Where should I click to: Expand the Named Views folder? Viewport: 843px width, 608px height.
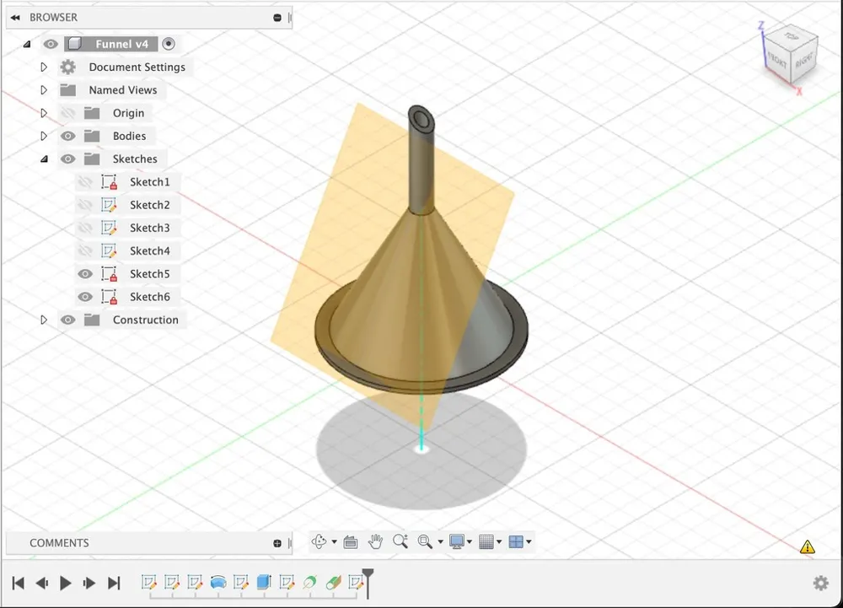pos(44,89)
